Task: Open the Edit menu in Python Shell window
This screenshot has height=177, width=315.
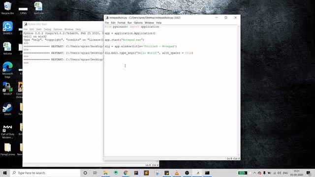Action: 31,29
